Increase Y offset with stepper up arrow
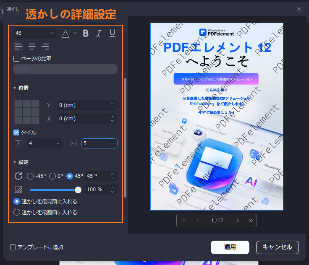The height and width of the screenshot is (265, 309). (113, 103)
